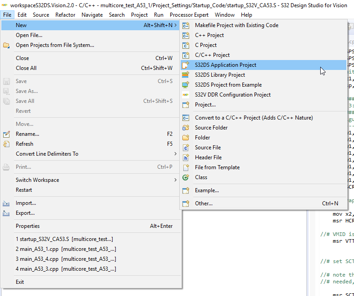354x296 pixels.
Task: Click the Refresh icon in File menu
Action: point(6,144)
